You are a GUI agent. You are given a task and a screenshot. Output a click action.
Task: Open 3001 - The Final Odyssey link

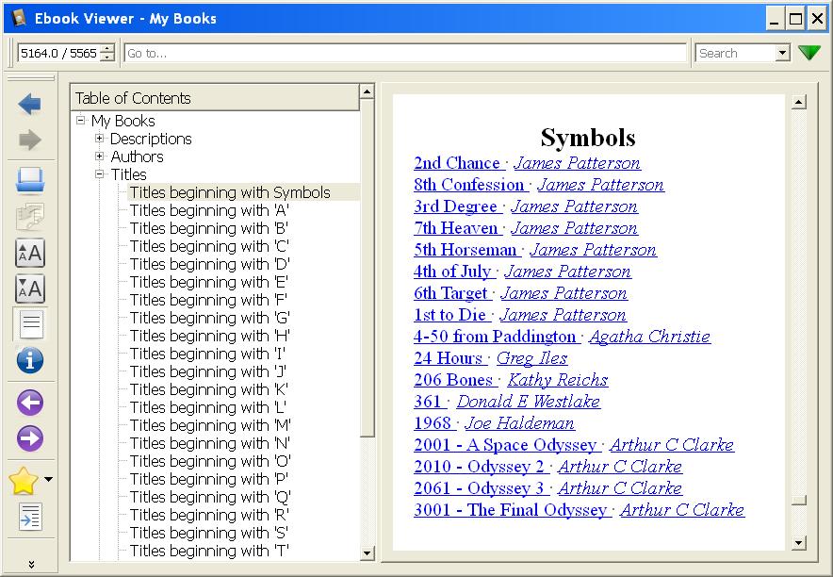[510, 509]
